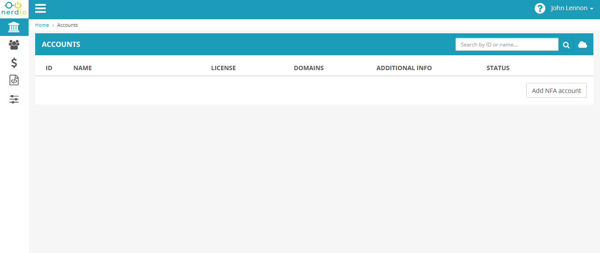Click the ADDITIONAL INFO column header
Screen dimensions: 600x253
pyautogui.click(x=404, y=68)
